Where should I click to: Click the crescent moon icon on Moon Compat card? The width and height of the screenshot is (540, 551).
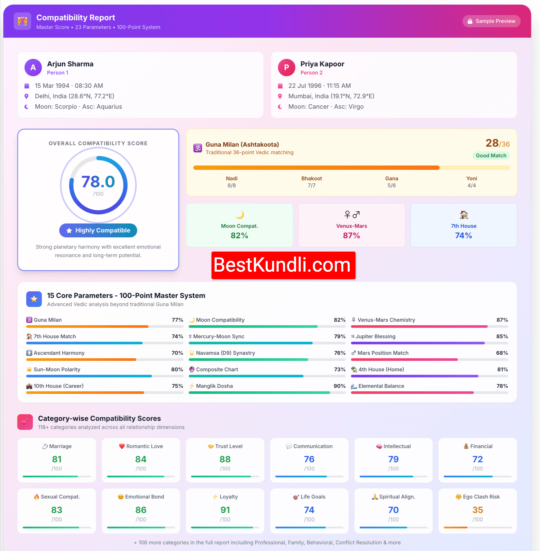(240, 215)
